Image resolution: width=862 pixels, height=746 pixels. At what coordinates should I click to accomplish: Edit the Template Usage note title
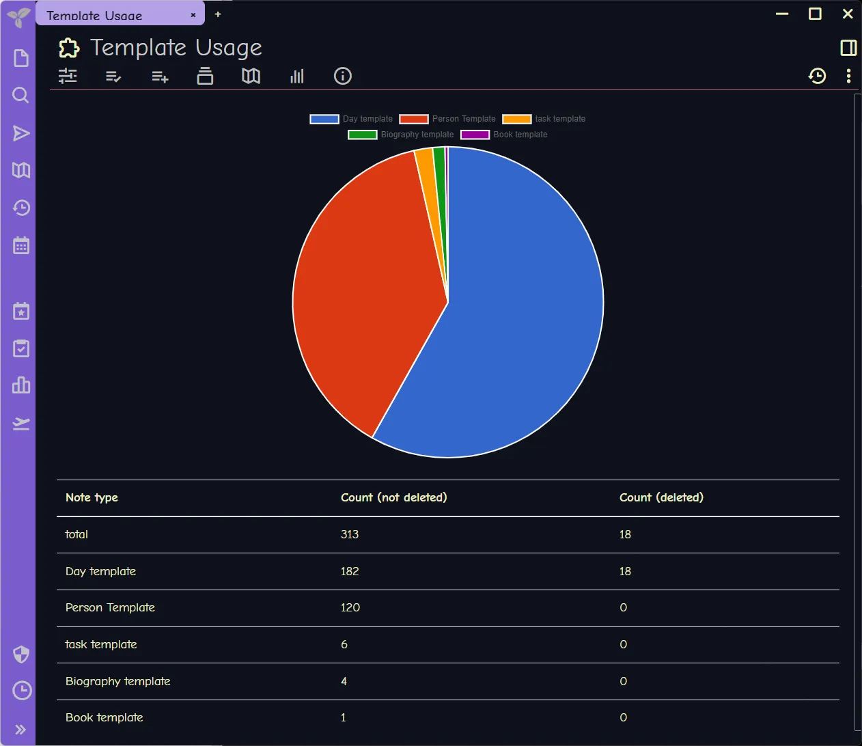(176, 48)
